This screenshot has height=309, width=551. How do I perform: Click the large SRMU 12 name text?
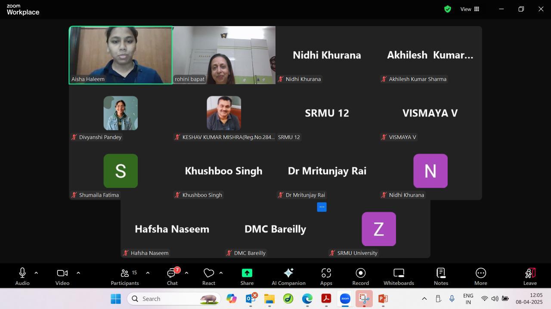(x=327, y=113)
